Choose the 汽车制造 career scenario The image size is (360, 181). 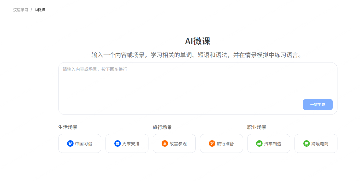(269, 143)
